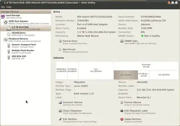Click the serial number STF605MS0ZYA4K
Image resolution: width=180 pixels, height=126 pixels.
151,17
